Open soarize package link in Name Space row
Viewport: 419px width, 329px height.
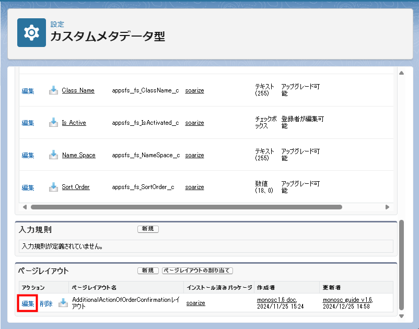194,155
